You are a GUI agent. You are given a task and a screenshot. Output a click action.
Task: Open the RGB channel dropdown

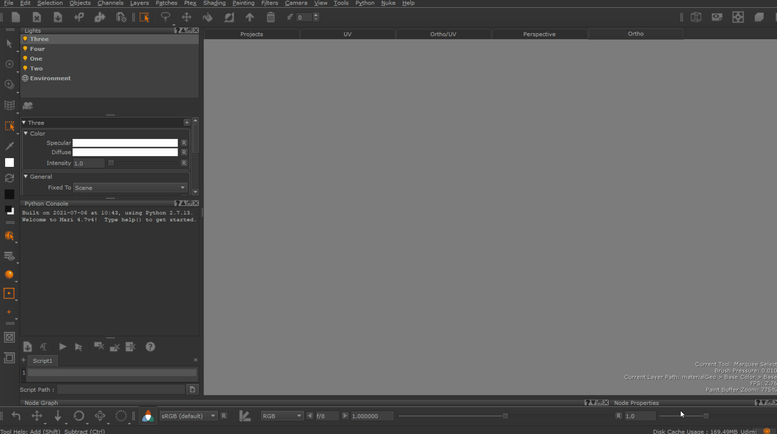(x=282, y=416)
